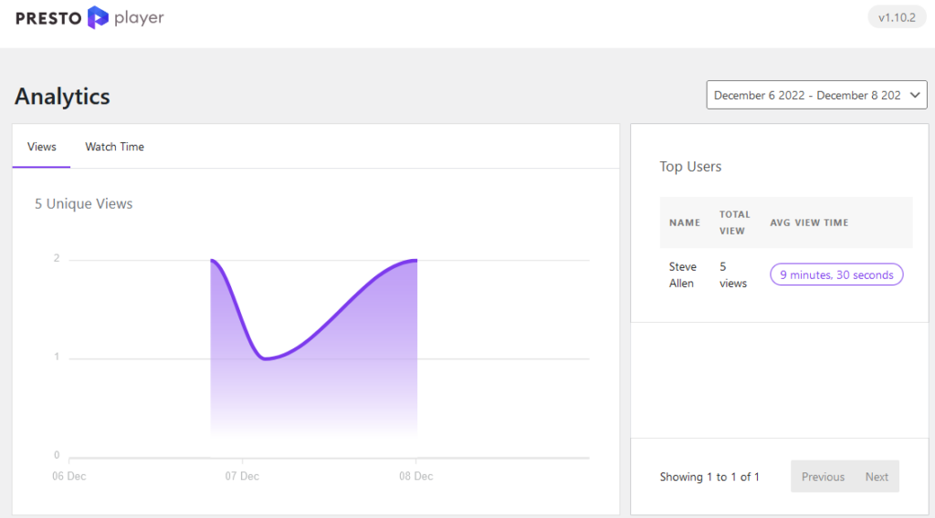This screenshot has height=518, width=935.
Task: Click the Presto Player logo icon
Action: (x=97, y=17)
